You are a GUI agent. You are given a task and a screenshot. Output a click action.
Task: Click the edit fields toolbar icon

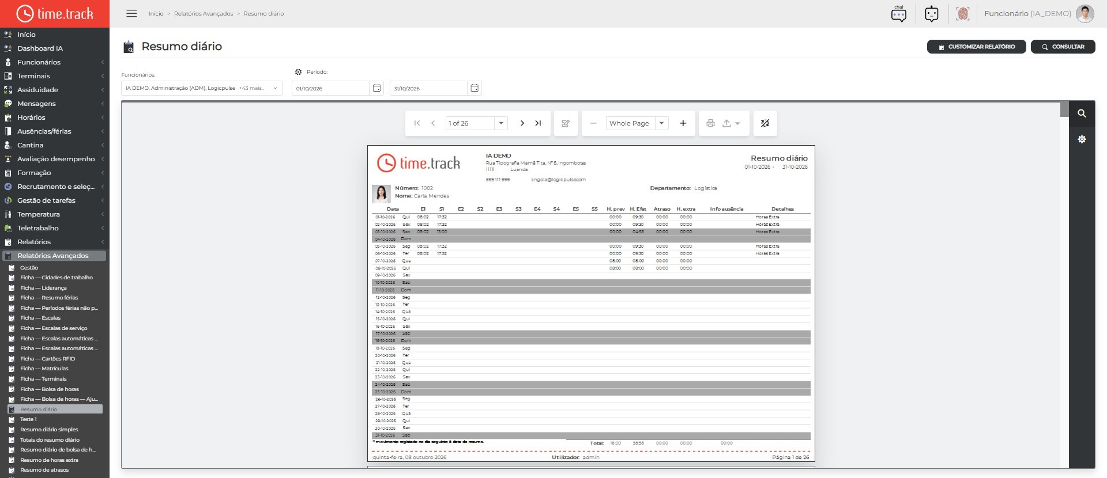pyautogui.click(x=566, y=123)
